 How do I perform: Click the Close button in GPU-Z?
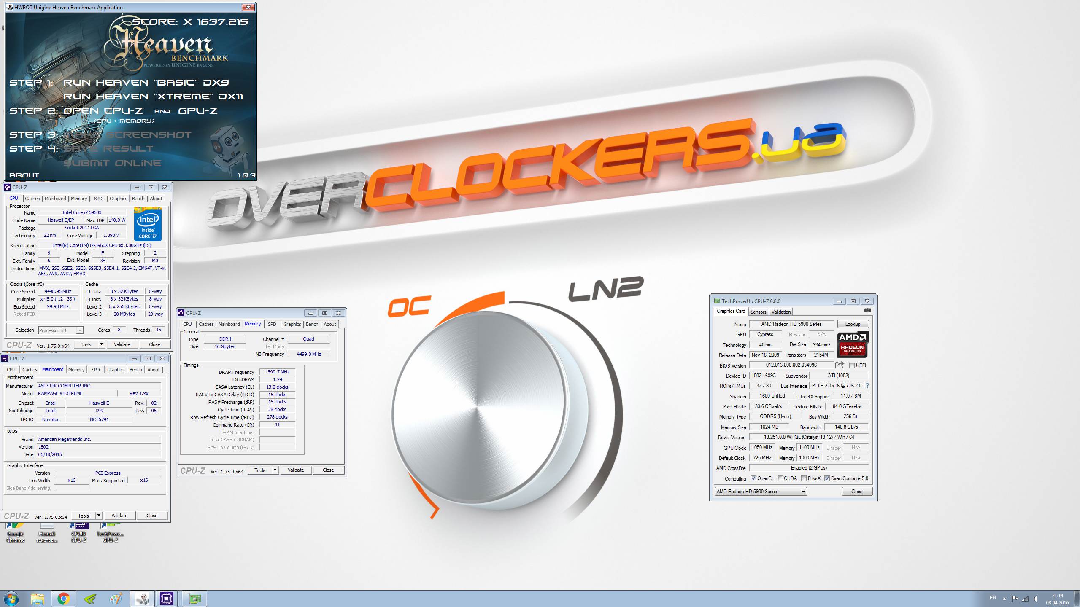(857, 492)
